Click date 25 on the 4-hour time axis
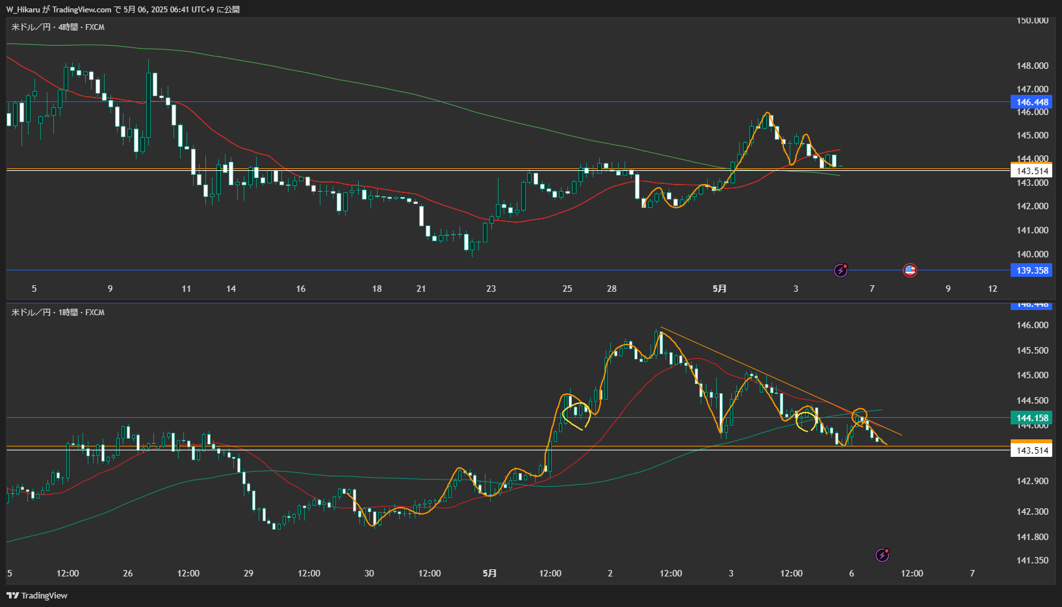The image size is (1062, 607). (567, 289)
